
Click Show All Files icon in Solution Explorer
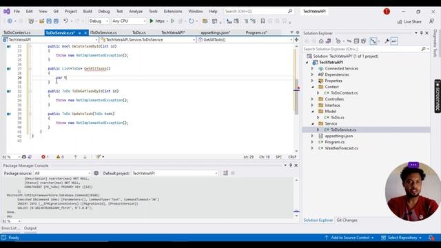363,41
